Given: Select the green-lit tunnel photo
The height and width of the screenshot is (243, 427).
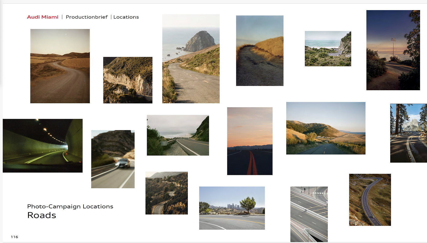Looking at the screenshot, I should (x=43, y=146).
